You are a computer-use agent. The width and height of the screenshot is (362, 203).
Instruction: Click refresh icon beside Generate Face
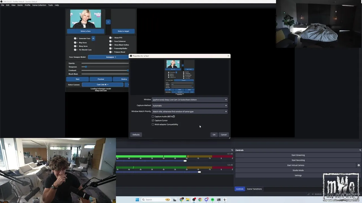tap(93, 38)
